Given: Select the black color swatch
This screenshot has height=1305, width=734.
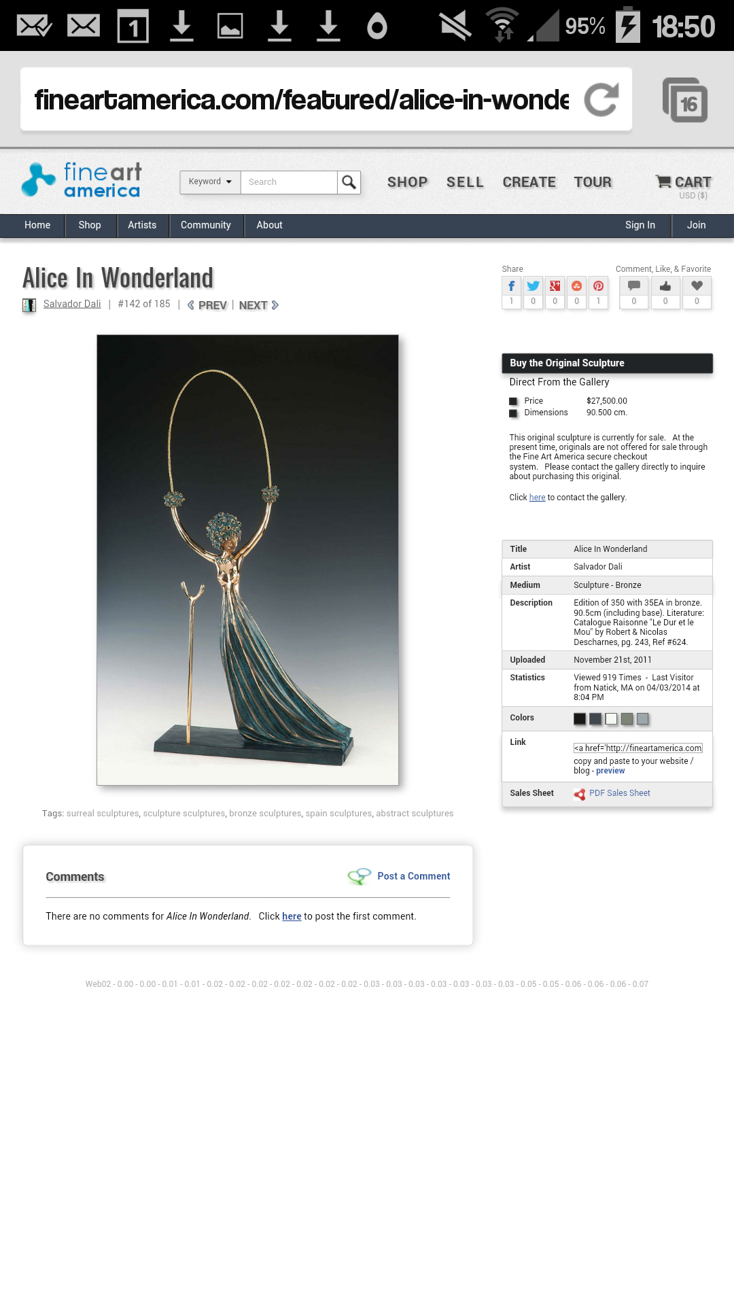Looking at the screenshot, I should coord(580,718).
